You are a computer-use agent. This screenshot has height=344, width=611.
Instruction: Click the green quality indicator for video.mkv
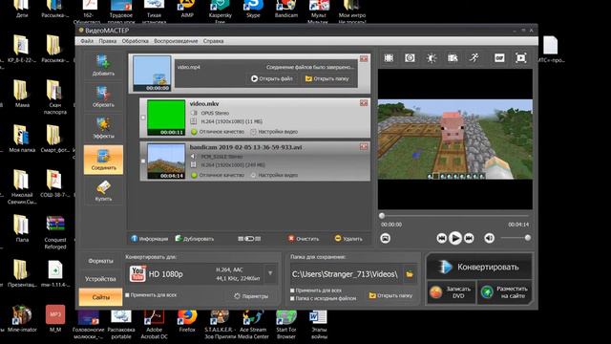point(194,132)
